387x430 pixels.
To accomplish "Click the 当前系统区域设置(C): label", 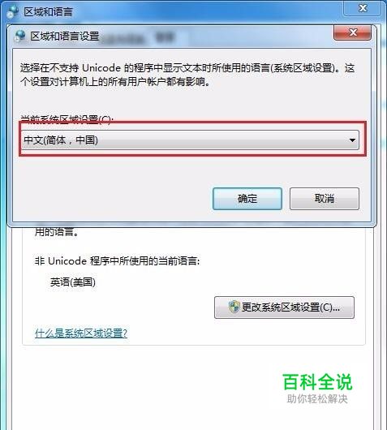I will (x=67, y=119).
